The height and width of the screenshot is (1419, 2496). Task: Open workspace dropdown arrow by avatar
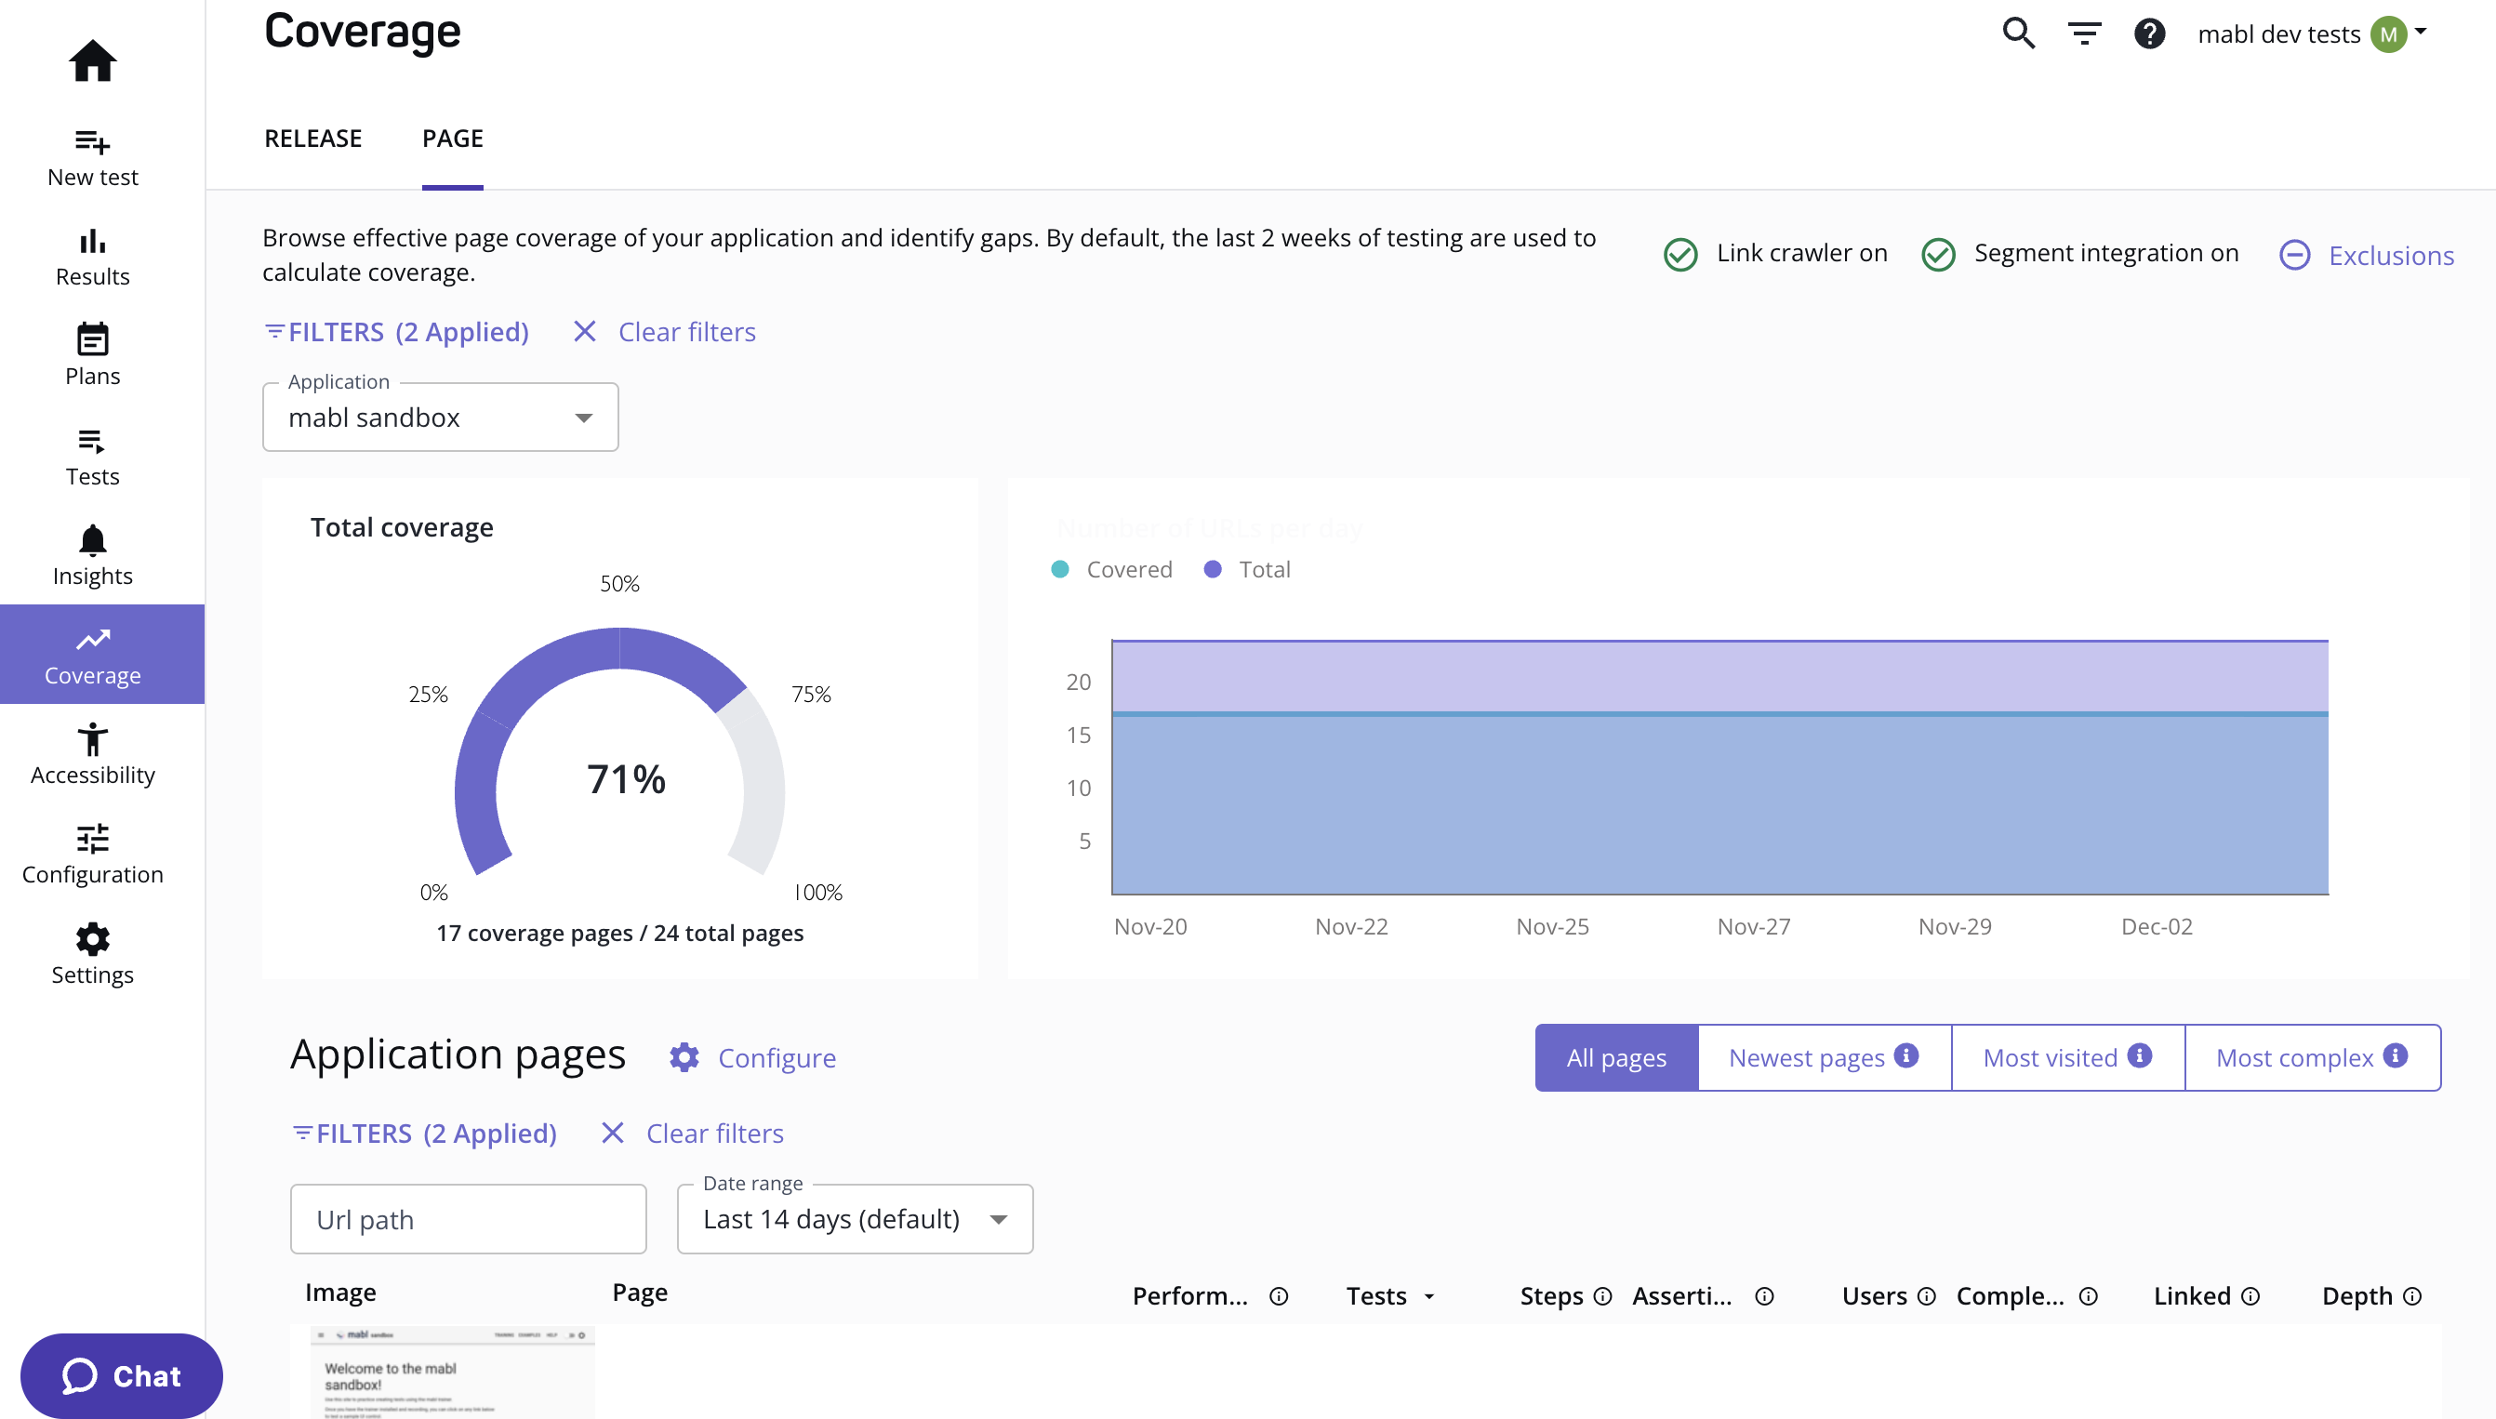2421,32
